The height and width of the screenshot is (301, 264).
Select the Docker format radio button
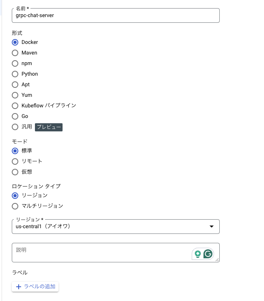pyautogui.click(x=15, y=42)
